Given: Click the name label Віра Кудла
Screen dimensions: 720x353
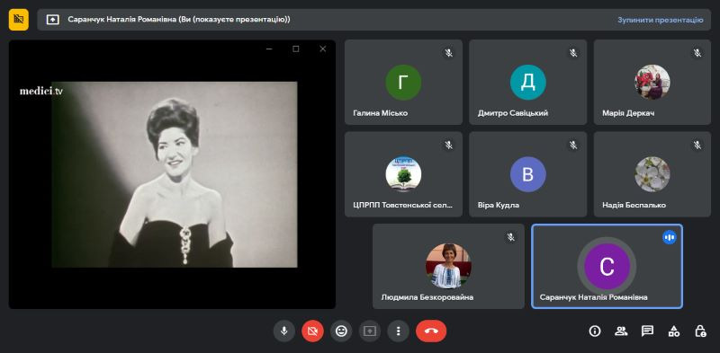Looking at the screenshot, I should (499, 205).
